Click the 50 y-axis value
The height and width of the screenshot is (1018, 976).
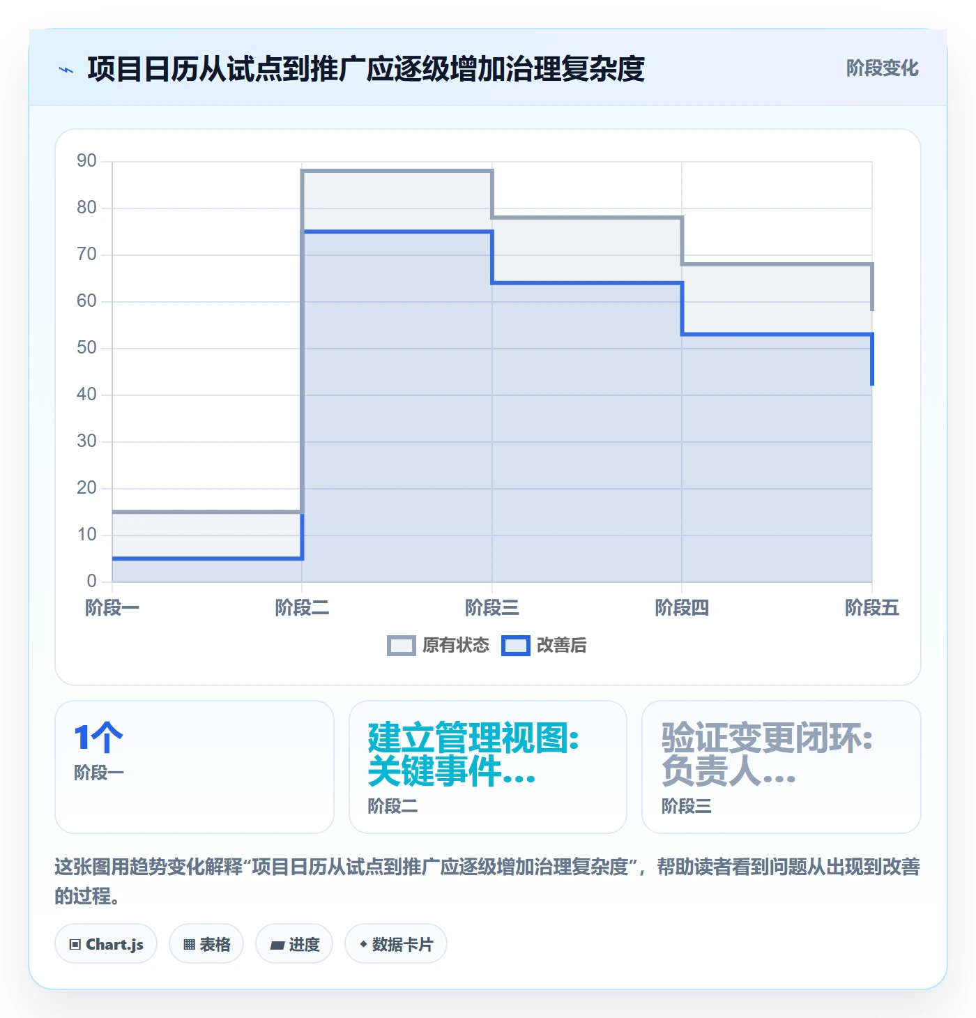coord(86,348)
